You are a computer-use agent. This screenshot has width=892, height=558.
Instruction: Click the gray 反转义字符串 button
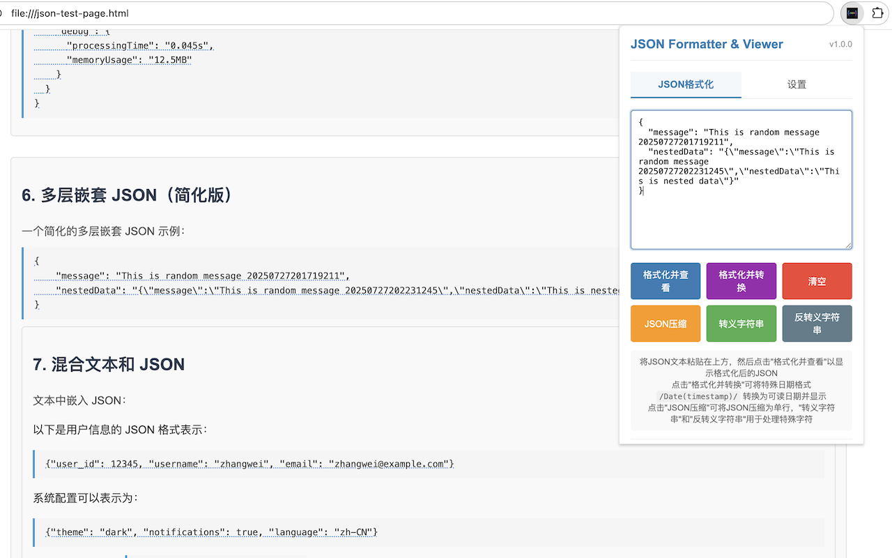tap(817, 324)
